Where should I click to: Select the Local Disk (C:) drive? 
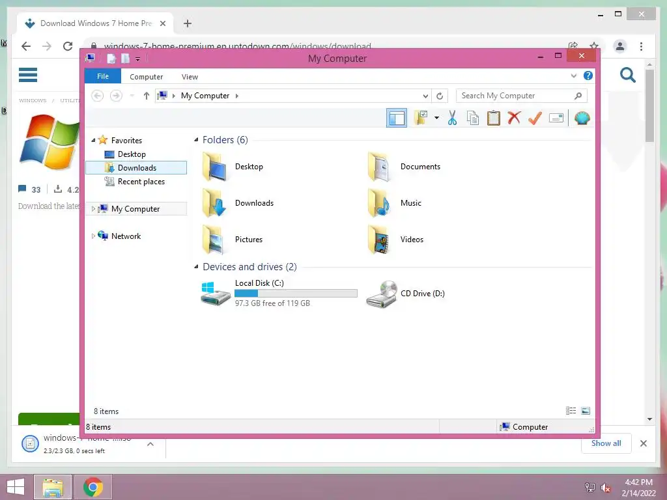(x=279, y=293)
